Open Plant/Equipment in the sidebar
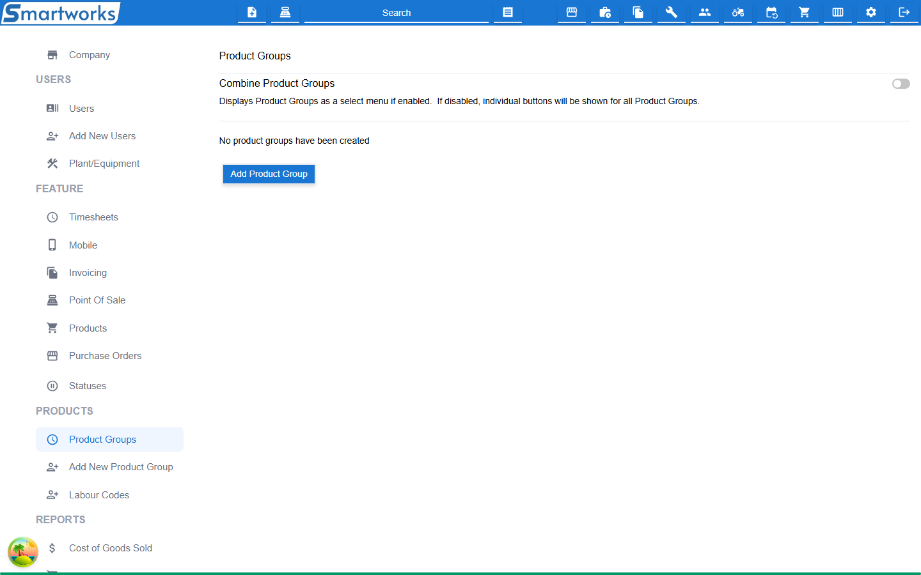The width and height of the screenshot is (921, 575). tap(109, 164)
